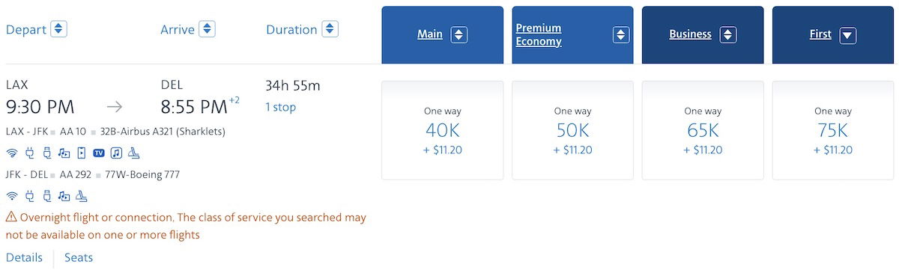This screenshot has height=273, width=899.
Task: Click the USB port icon for AA 10
Action: 47,153
